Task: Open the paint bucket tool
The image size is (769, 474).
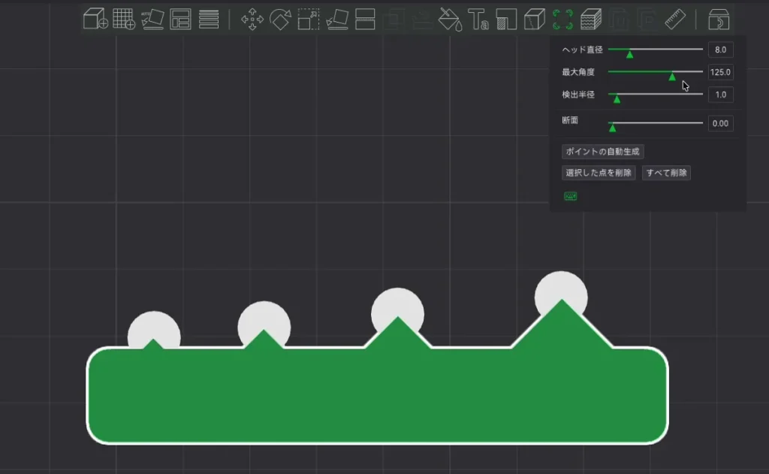Action: 450,20
